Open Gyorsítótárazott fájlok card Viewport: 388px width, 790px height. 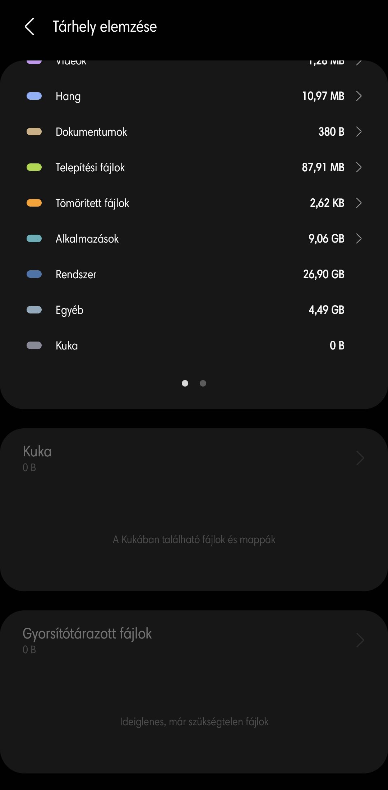point(194,692)
